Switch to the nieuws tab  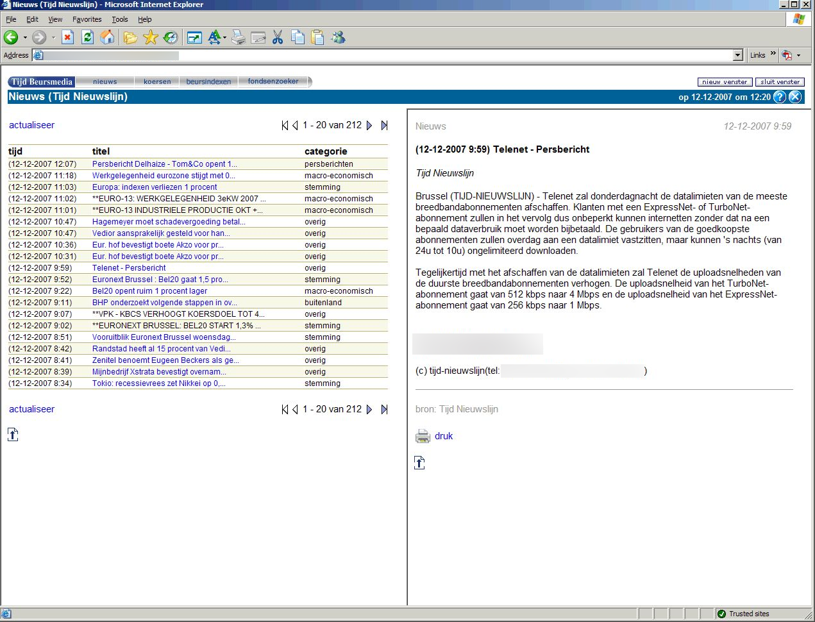(x=105, y=81)
